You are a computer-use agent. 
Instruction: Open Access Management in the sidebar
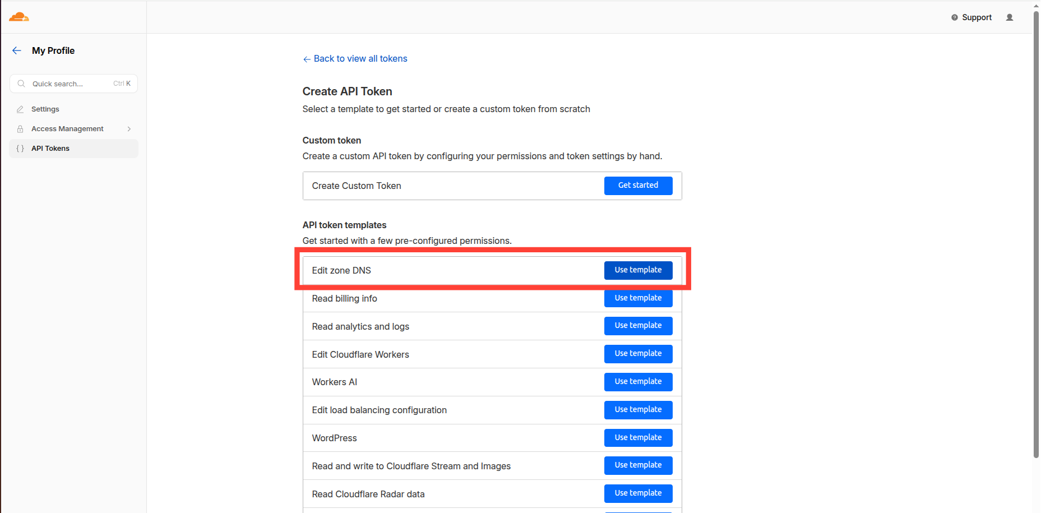click(x=73, y=129)
